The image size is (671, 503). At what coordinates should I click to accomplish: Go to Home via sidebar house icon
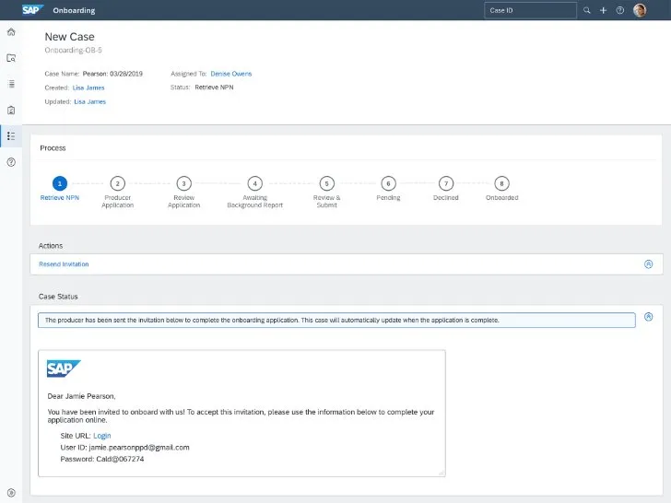11,32
